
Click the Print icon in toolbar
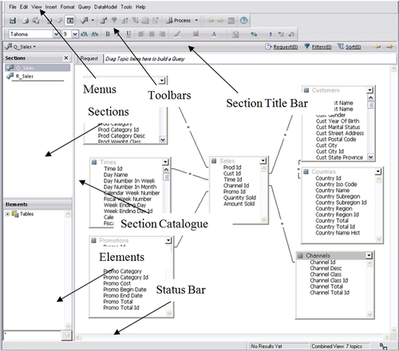pyautogui.click(x=26, y=21)
